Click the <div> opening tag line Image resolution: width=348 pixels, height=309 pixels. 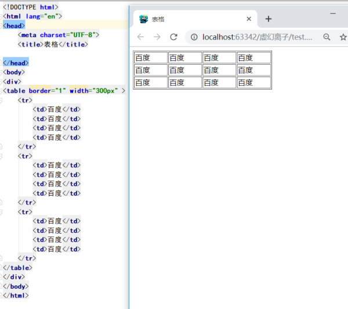coord(12,81)
